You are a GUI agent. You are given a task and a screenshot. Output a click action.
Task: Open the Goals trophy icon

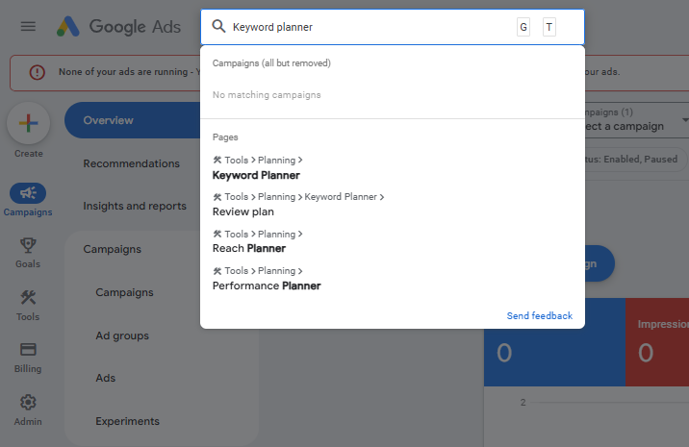pos(28,245)
